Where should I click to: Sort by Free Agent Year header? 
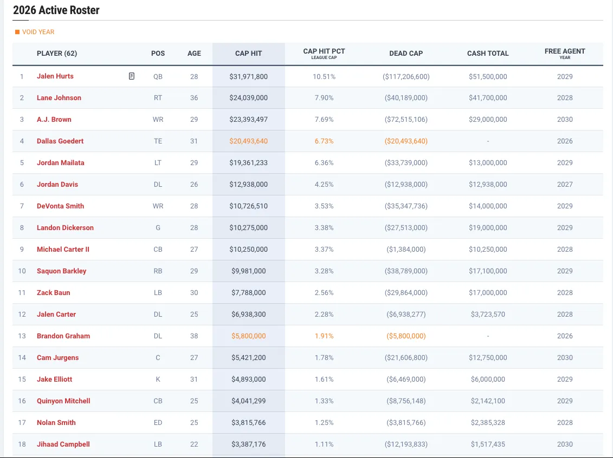pos(565,54)
